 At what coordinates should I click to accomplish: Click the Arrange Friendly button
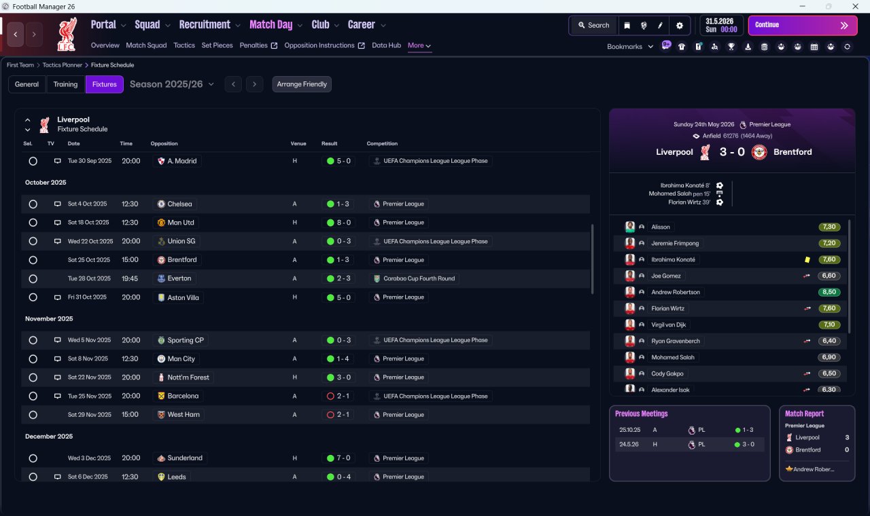coord(302,84)
